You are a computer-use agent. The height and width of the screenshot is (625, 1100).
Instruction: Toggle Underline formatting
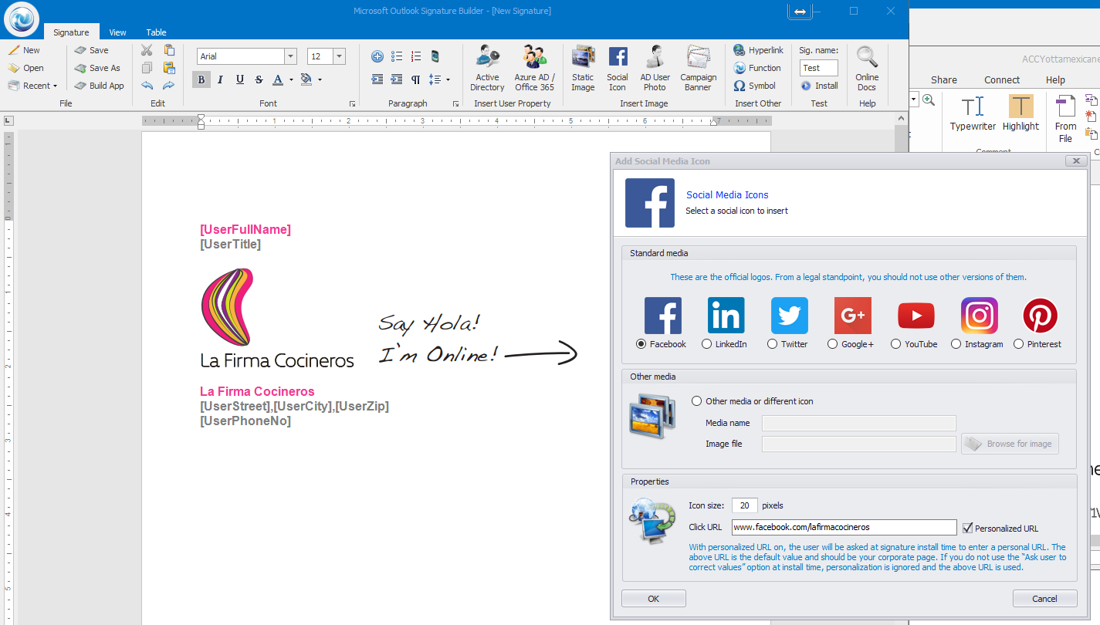(x=240, y=79)
